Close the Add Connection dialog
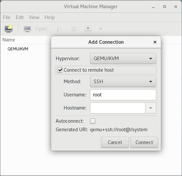The width and height of the screenshot is (182, 176). (x=155, y=42)
